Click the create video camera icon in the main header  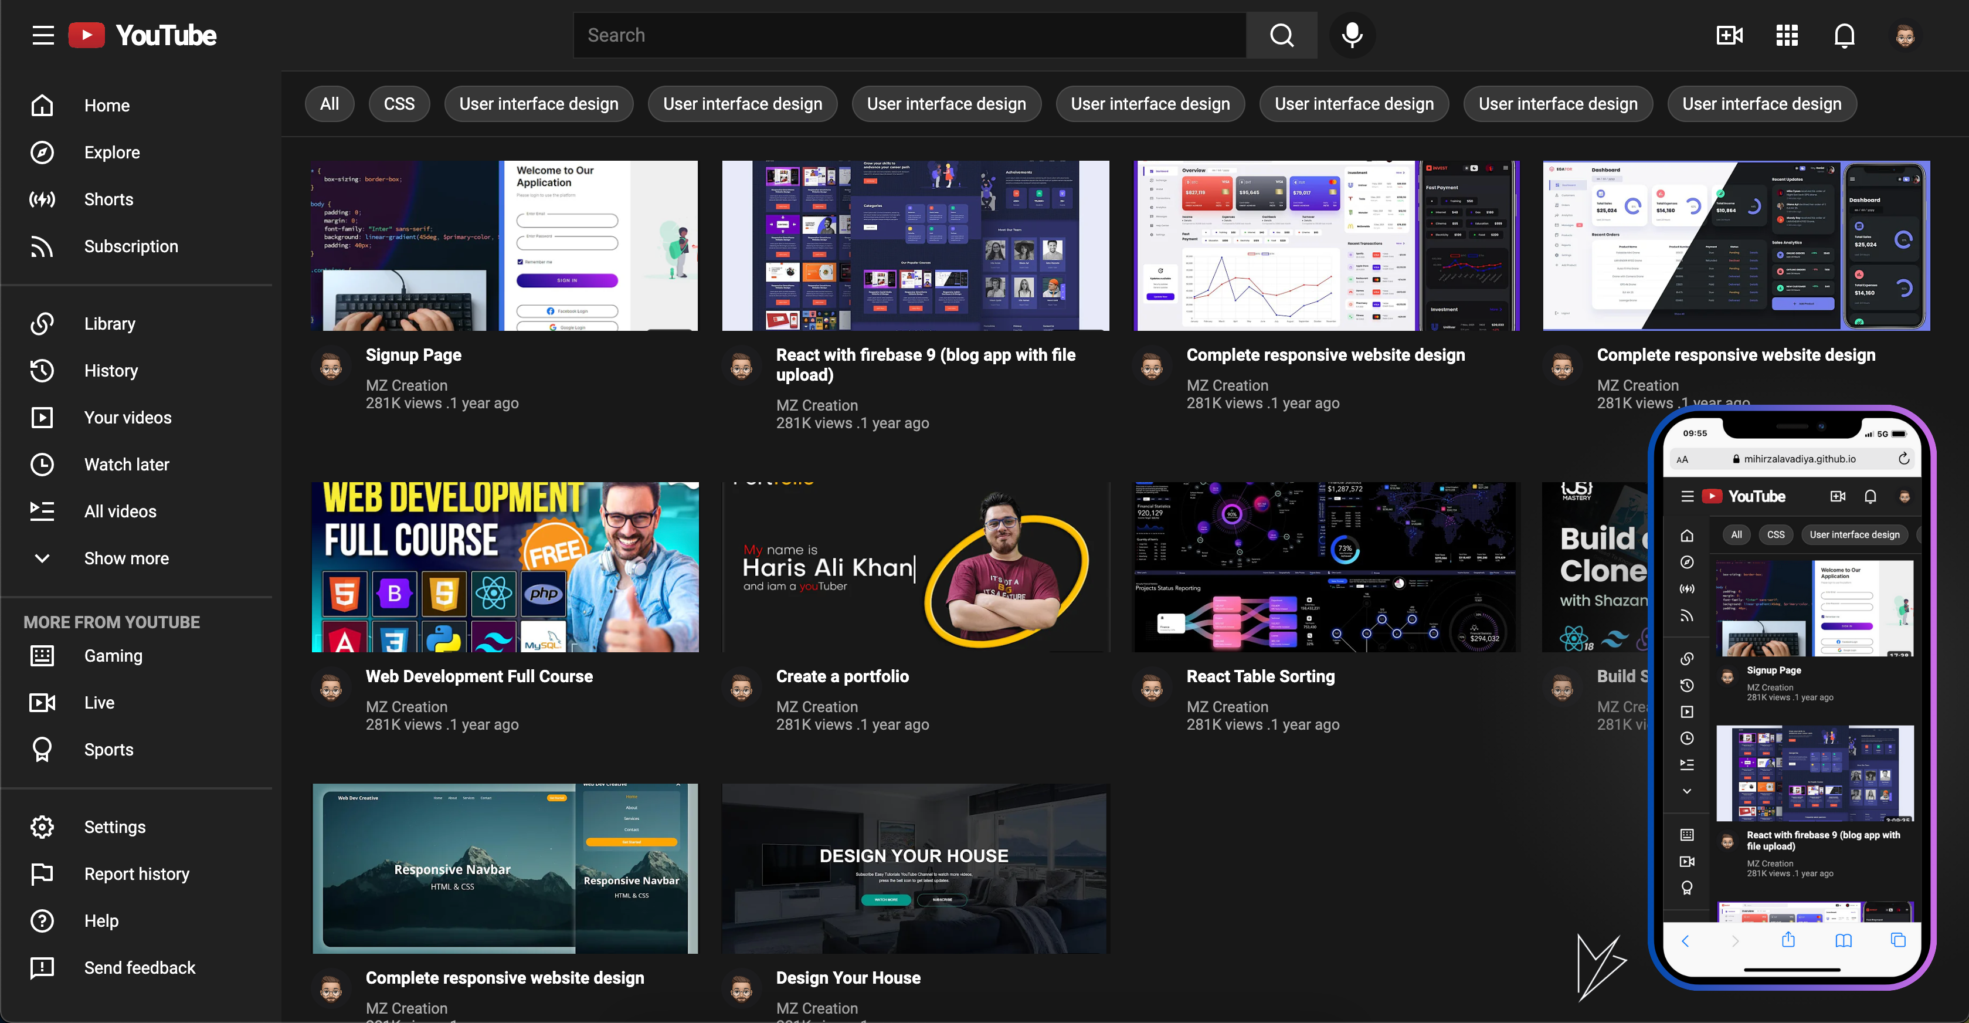point(1730,35)
